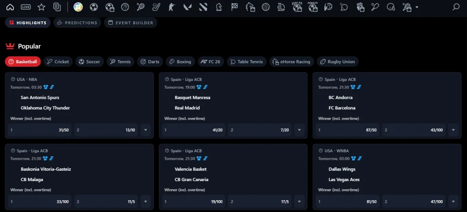Select the eHorse Racing icon in top bar
This screenshot has width=467, height=212.
point(250,7)
